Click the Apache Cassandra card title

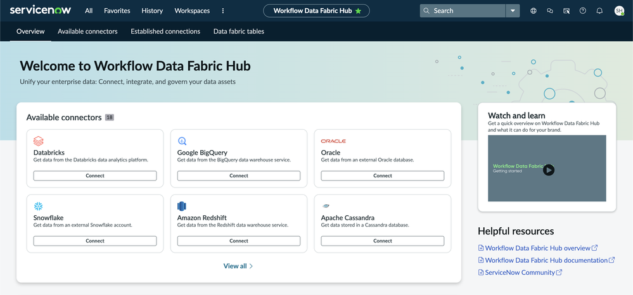(x=348, y=218)
